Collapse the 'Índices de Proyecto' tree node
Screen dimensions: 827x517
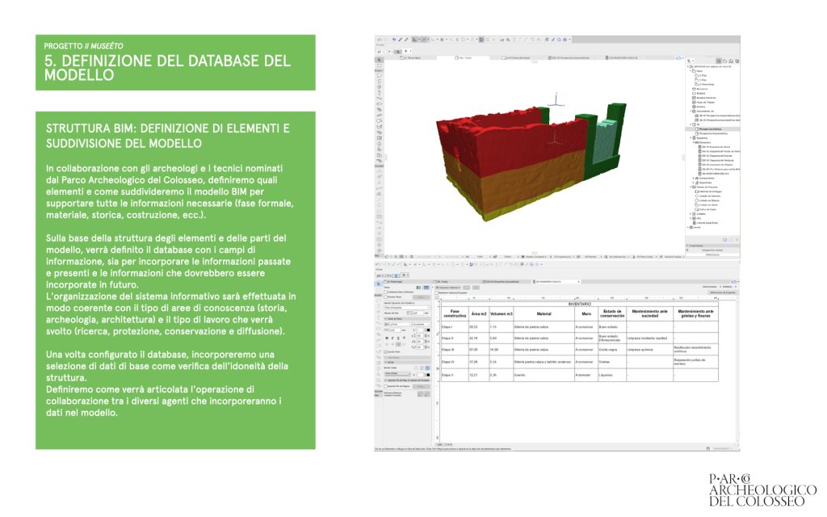(x=691, y=187)
